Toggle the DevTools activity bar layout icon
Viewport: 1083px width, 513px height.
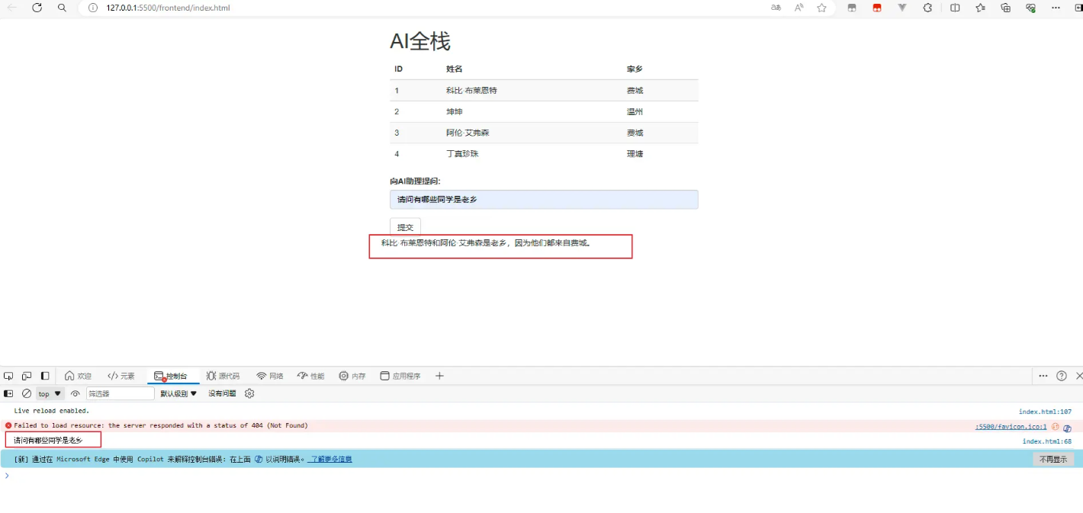45,376
